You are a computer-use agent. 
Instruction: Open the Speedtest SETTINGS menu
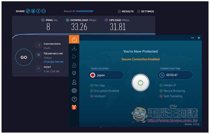click(145, 12)
